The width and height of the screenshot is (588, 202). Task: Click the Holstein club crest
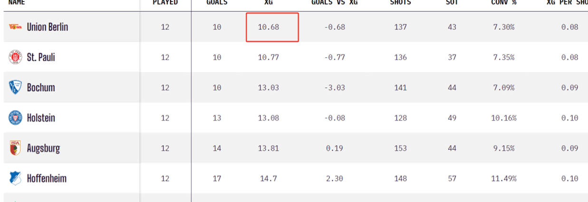coord(15,118)
